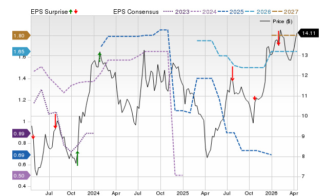Click the 11 tick on the price axis
The height and width of the screenshot is (196, 328).
pos(304,96)
